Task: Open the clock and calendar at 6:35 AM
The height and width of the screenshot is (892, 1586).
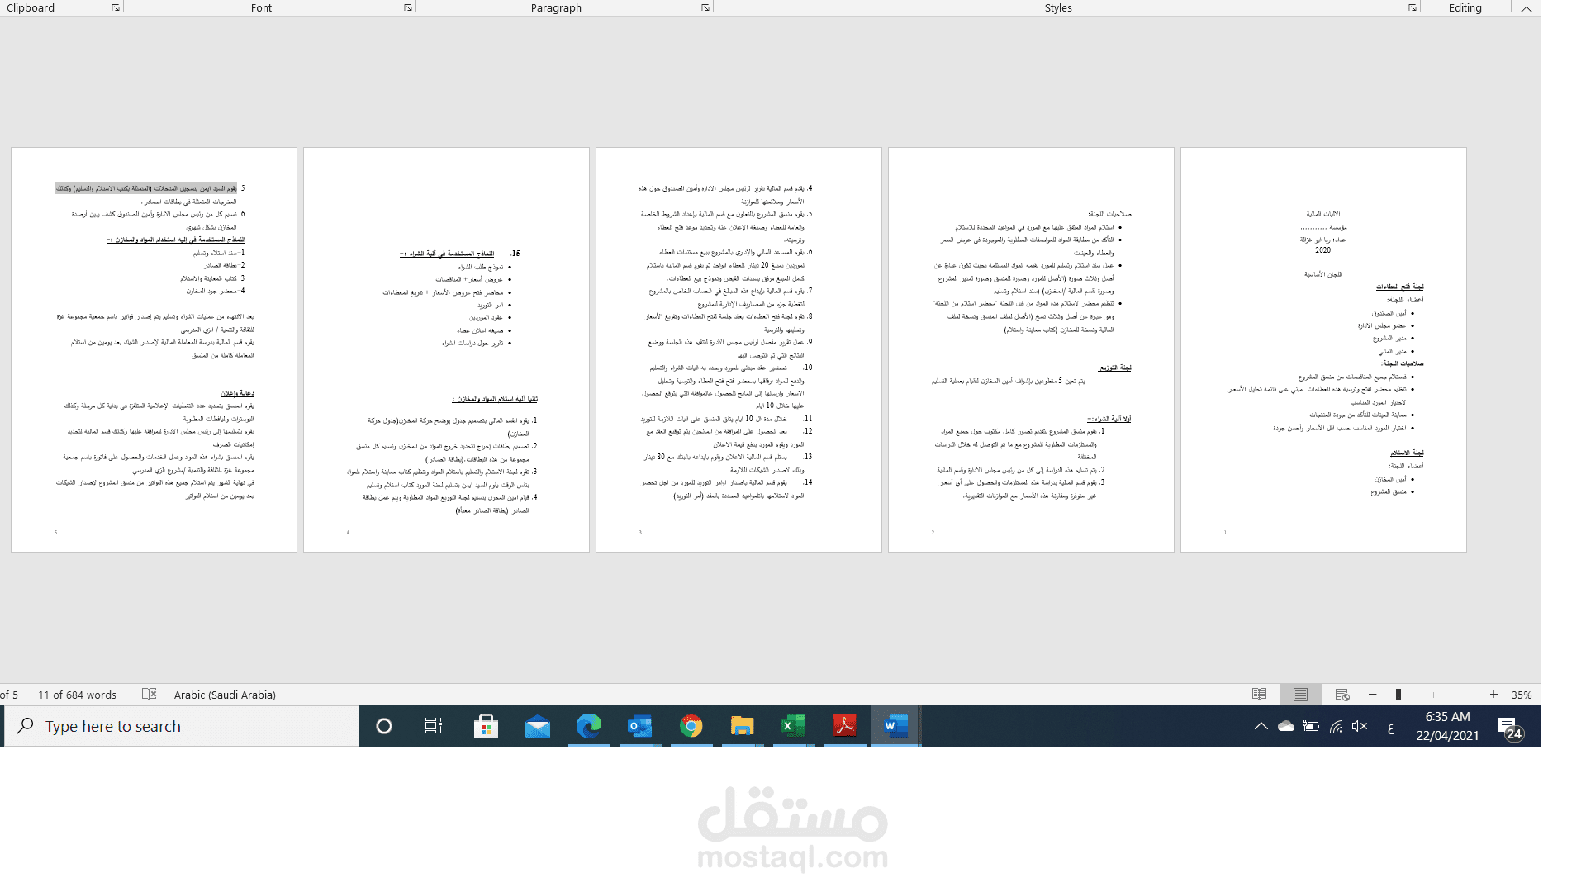Action: click(1447, 726)
